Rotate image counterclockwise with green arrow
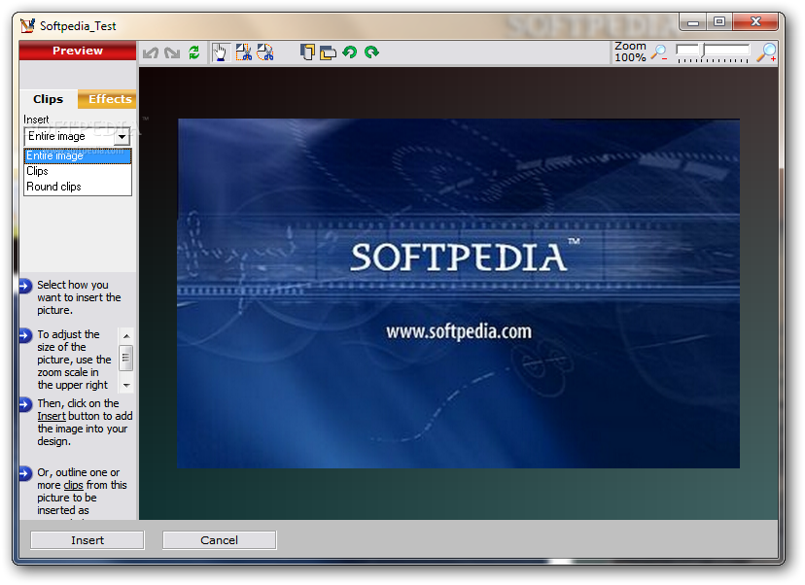Screen dimensions: 805x585 350,52
